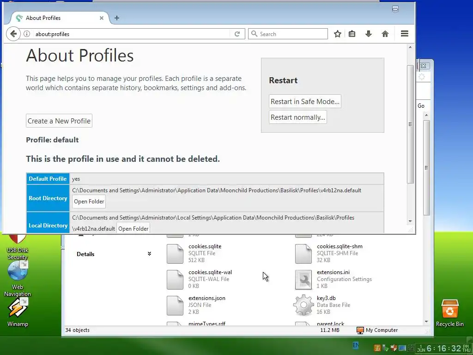Open Folder for the Local Directory
473x355 pixels.
133,228
